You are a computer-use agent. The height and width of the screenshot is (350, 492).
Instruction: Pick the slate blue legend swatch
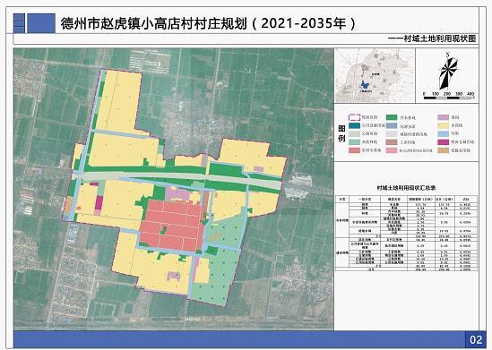(x=392, y=125)
